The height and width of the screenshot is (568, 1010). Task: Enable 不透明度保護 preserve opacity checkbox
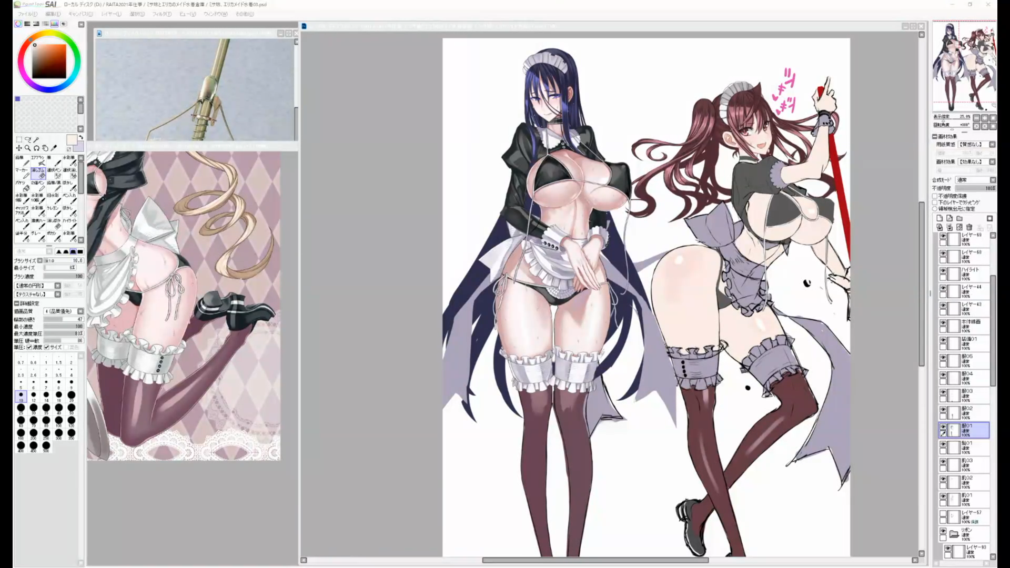[x=935, y=196]
